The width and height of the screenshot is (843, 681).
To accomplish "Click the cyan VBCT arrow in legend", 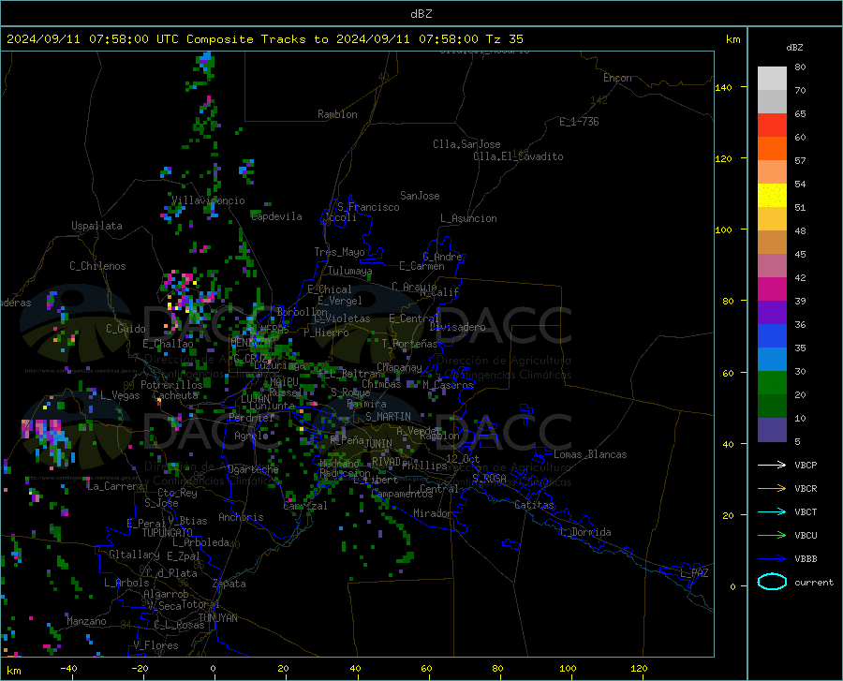I will (x=772, y=511).
